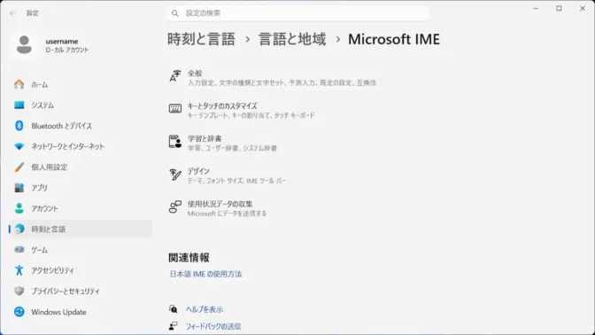Click the Time and language globe icon

(19, 229)
